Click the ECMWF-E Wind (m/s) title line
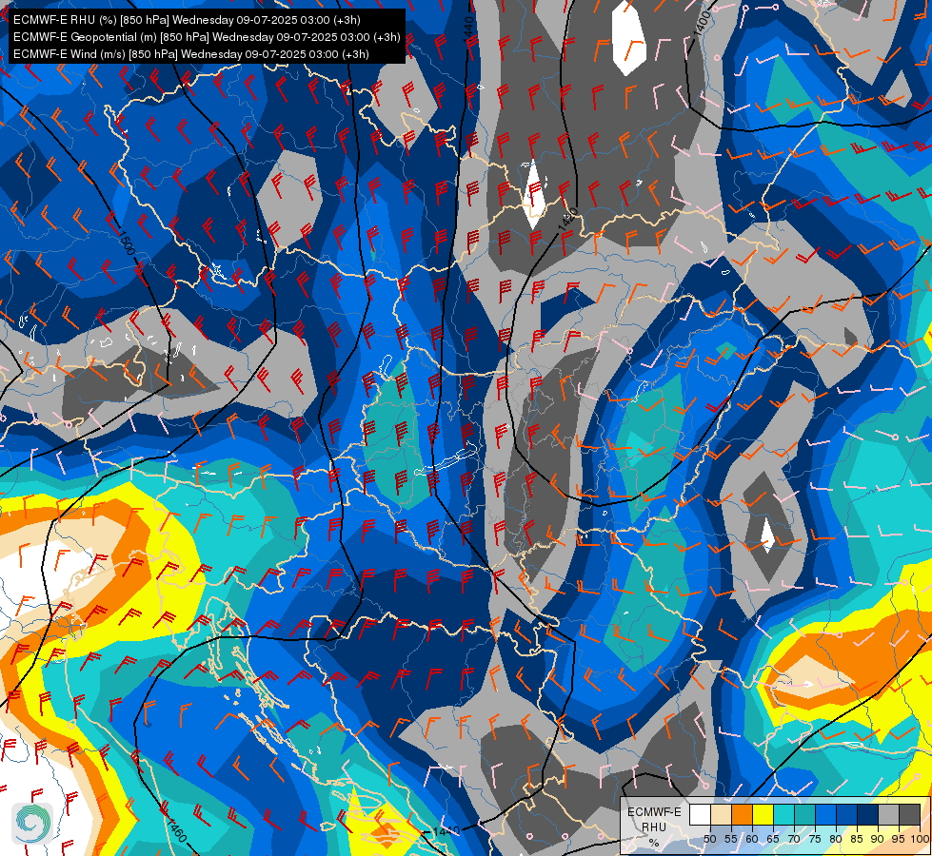Image resolution: width=932 pixels, height=856 pixels. tap(190, 54)
